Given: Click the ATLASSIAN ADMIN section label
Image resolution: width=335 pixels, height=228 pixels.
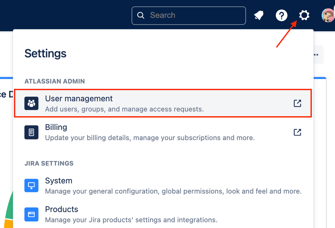Looking at the screenshot, I should click(x=55, y=81).
